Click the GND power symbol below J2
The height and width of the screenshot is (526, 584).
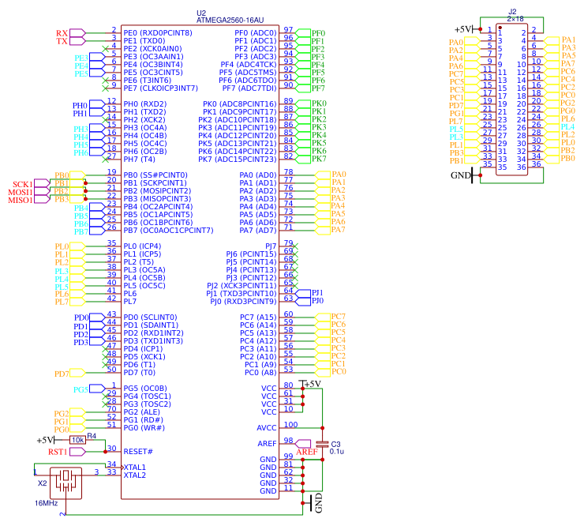click(x=472, y=175)
